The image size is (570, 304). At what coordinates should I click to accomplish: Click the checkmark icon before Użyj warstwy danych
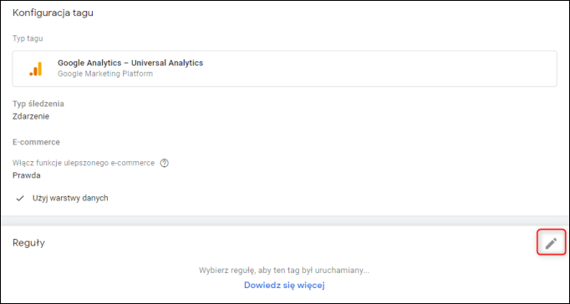(20, 198)
